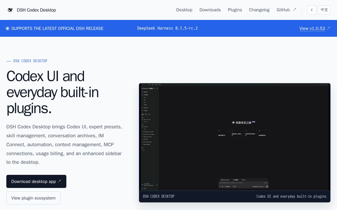Follow the View v1.0.52 link

(x=315, y=28)
